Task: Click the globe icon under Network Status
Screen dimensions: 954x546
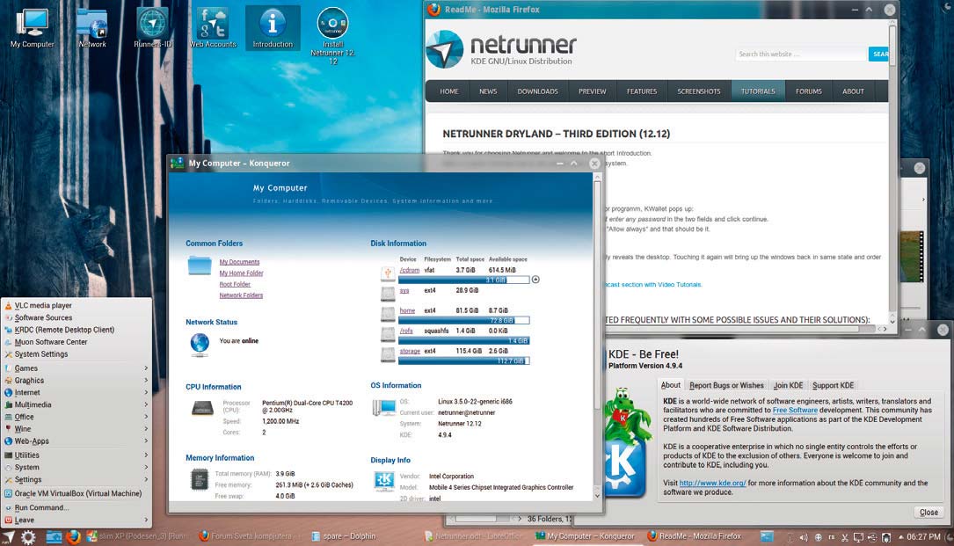Action: pyautogui.click(x=200, y=343)
